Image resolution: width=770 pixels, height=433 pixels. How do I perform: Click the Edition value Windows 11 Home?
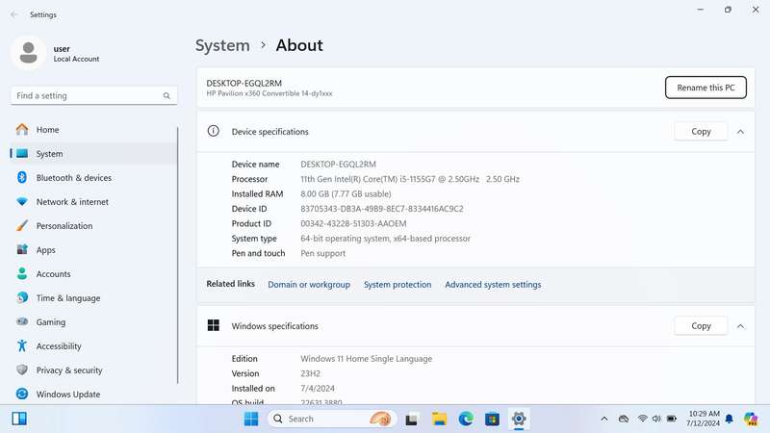pyautogui.click(x=366, y=359)
